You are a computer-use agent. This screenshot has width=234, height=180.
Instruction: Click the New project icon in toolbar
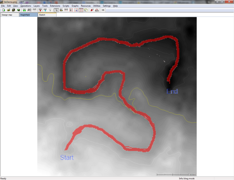[3, 10]
